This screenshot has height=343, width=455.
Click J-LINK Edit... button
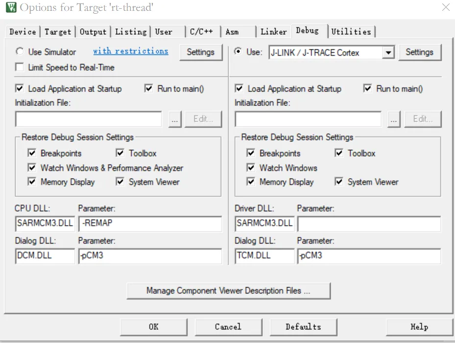pos(423,119)
